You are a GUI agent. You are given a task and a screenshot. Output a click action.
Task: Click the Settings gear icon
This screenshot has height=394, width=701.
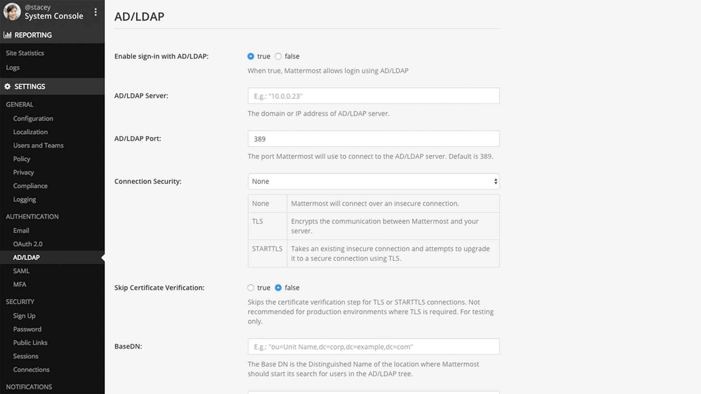click(x=7, y=86)
